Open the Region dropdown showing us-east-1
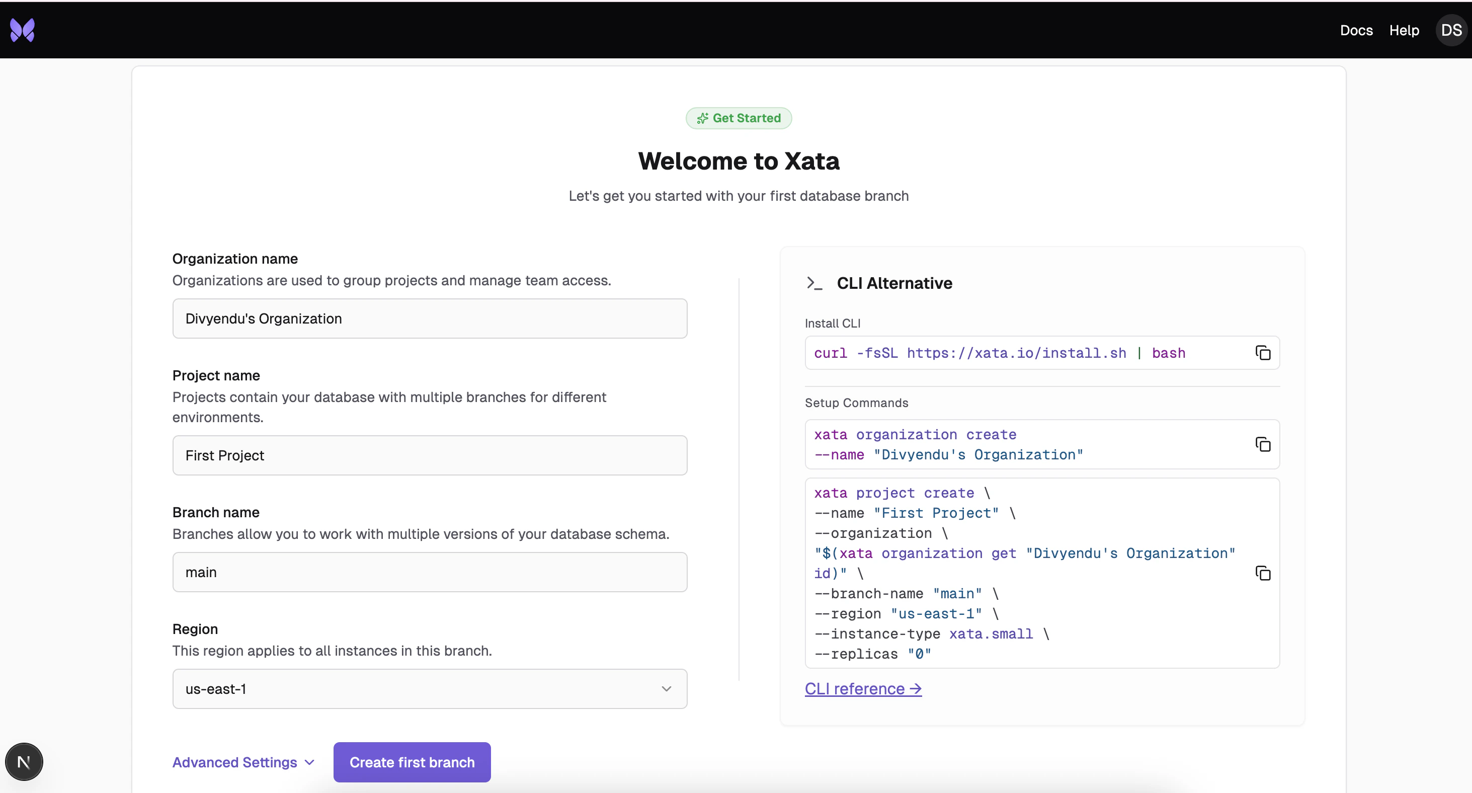Image resolution: width=1472 pixels, height=793 pixels. 430,688
